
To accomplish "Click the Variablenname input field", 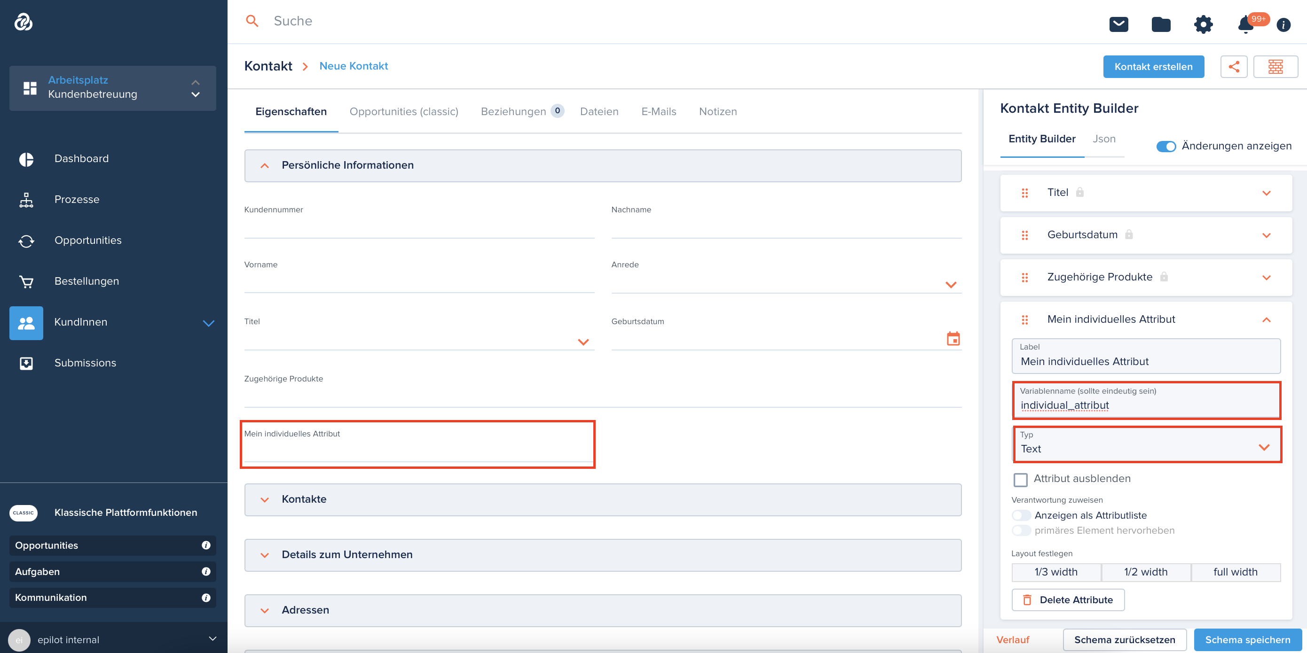I will pyautogui.click(x=1147, y=400).
